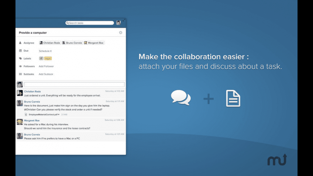Open Bruno Correia's name above Mac or PC comment
This screenshot has height=176, width=313.
pyautogui.click(x=32, y=135)
